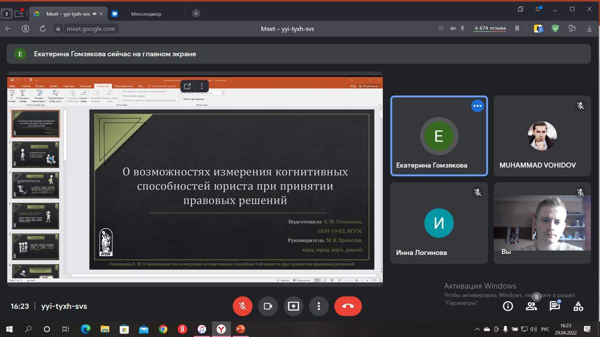Switch to the Meet – yyi-tyxh-svs browser tab
Image resolution: width=600 pixels, height=337 pixels.
tap(68, 14)
